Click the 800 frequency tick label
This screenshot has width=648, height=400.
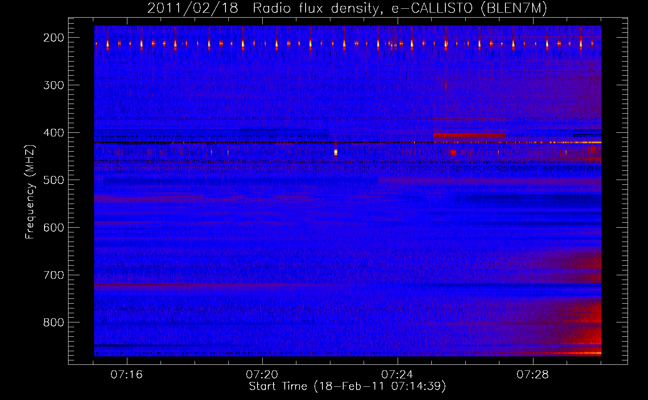point(54,322)
